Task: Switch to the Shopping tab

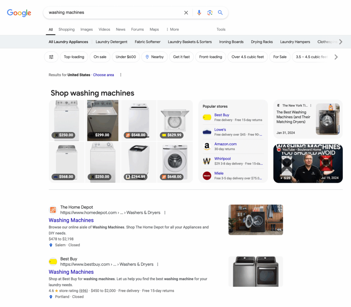Action: tap(66, 29)
